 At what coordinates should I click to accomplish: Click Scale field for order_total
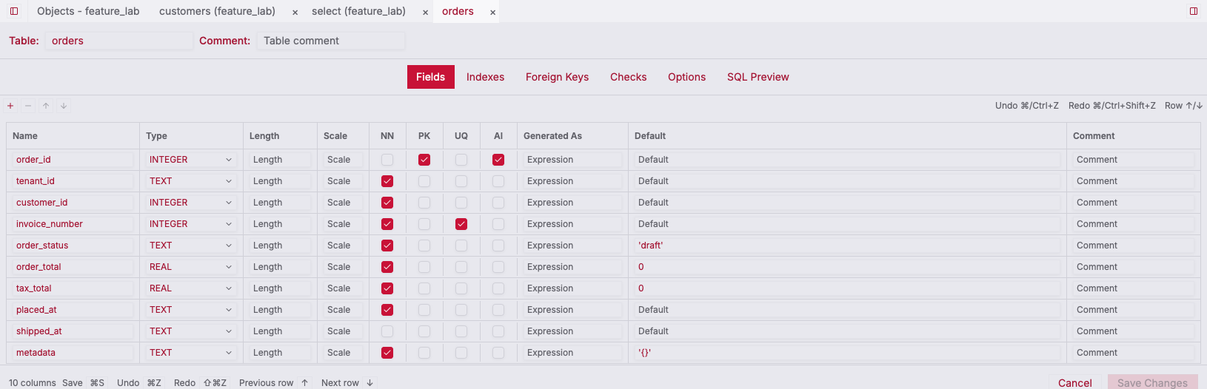[x=343, y=267]
